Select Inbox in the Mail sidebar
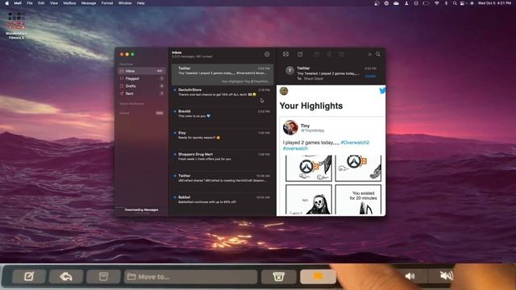The image size is (516, 290). tap(142, 71)
